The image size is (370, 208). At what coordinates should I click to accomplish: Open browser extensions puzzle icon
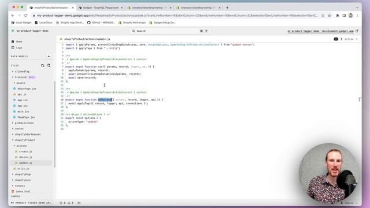338,16
